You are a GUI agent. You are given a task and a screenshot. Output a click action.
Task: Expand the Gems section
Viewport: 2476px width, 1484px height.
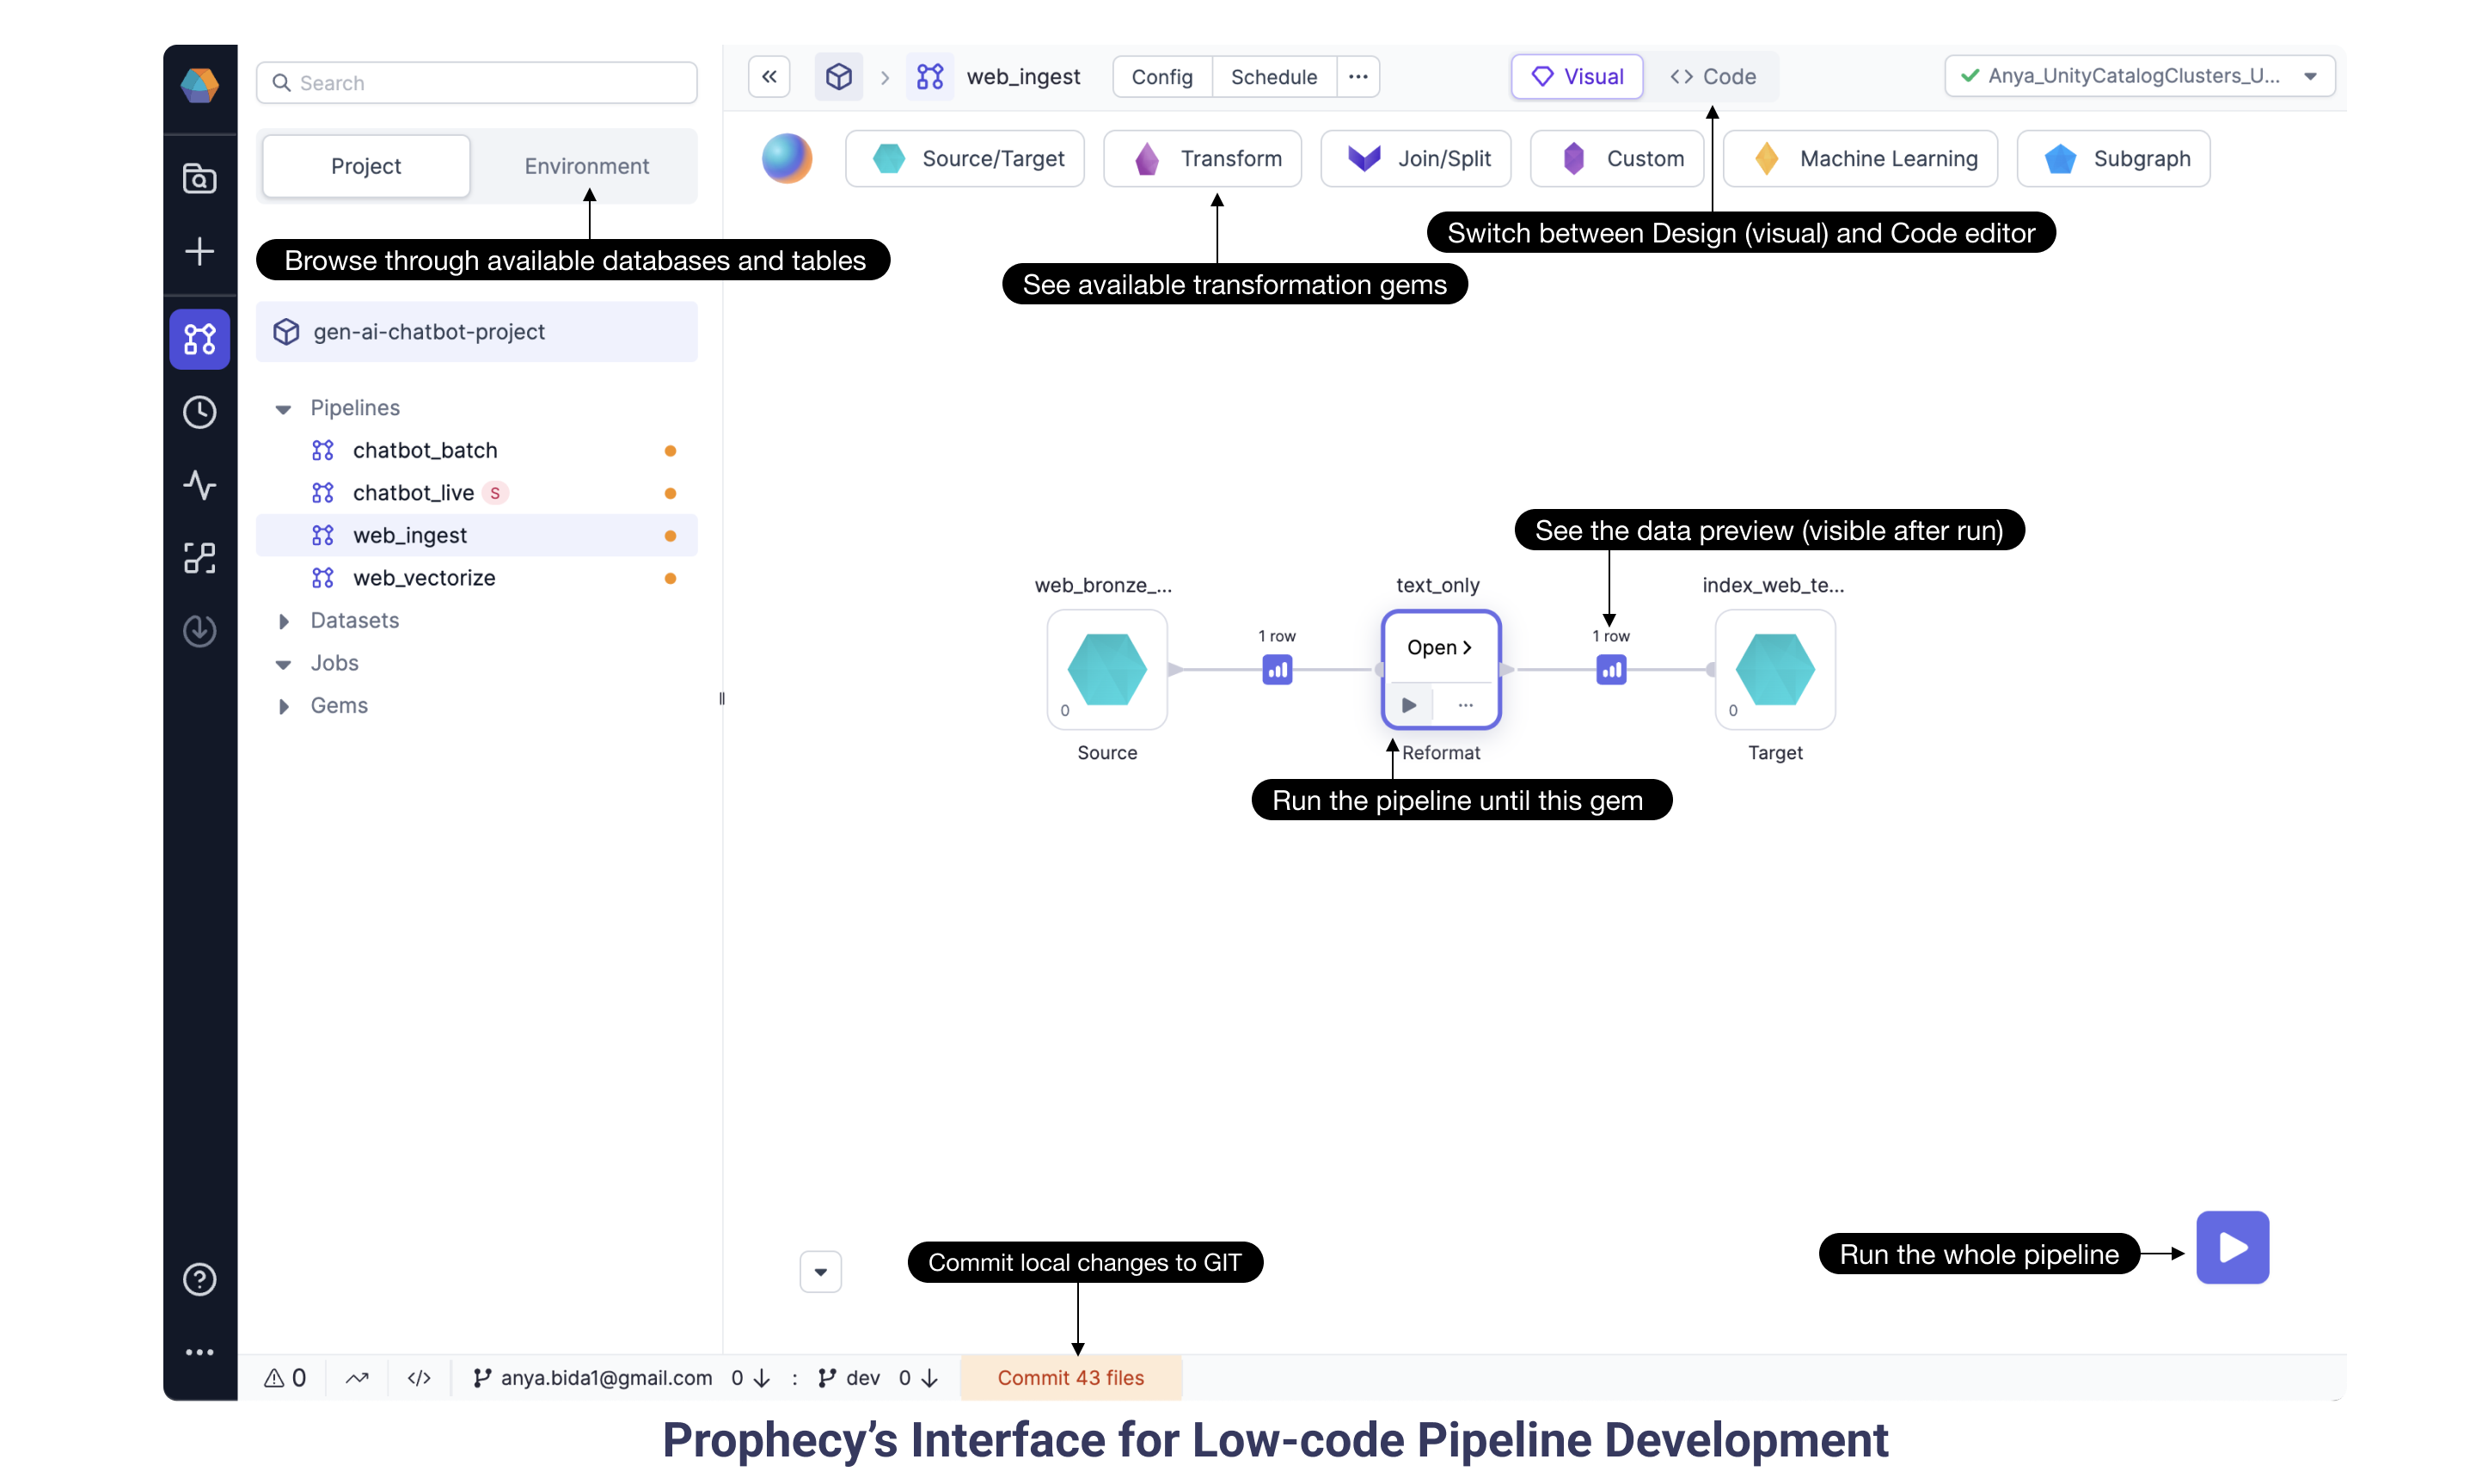click(x=288, y=705)
